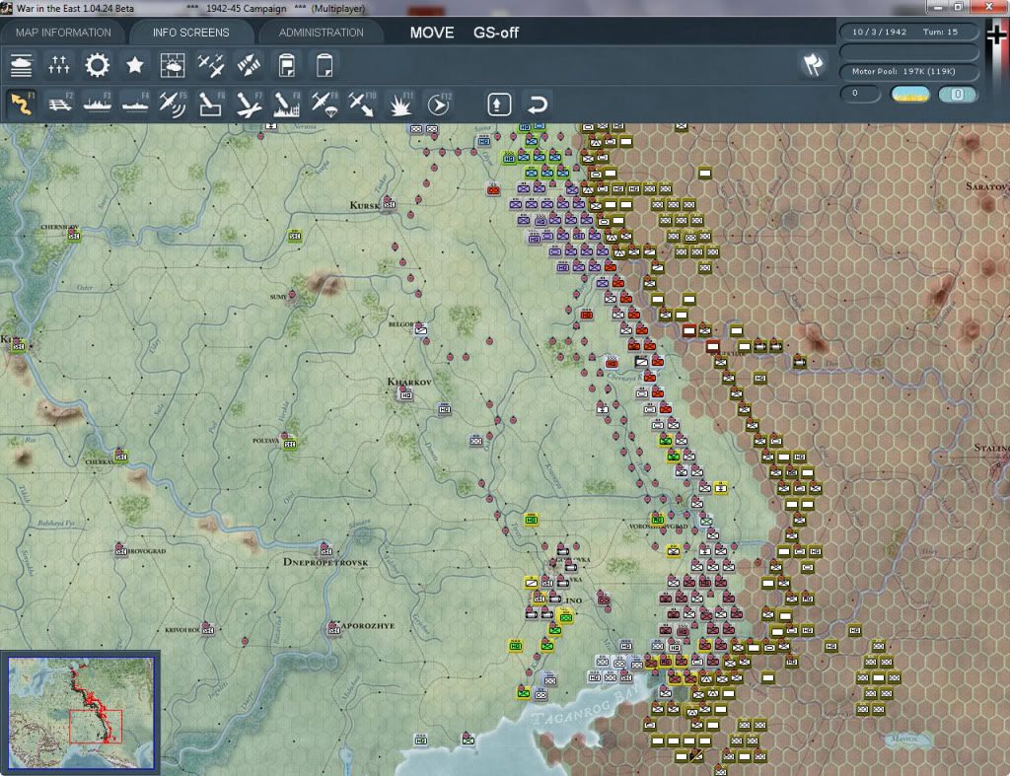Select F7 Bomb airfield mode
Viewport: 1010px width, 776px height.
click(249, 104)
